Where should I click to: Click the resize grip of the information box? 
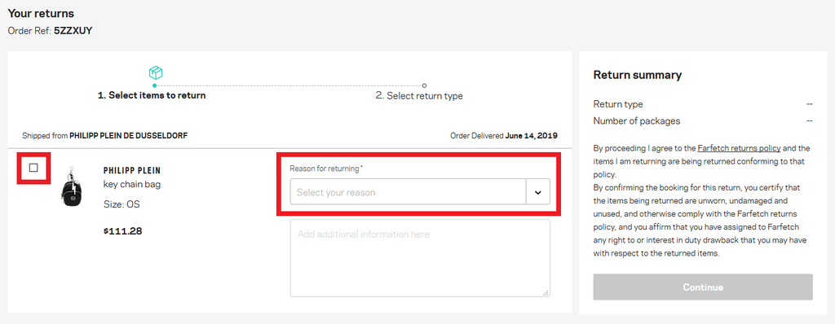click(546, 292)
